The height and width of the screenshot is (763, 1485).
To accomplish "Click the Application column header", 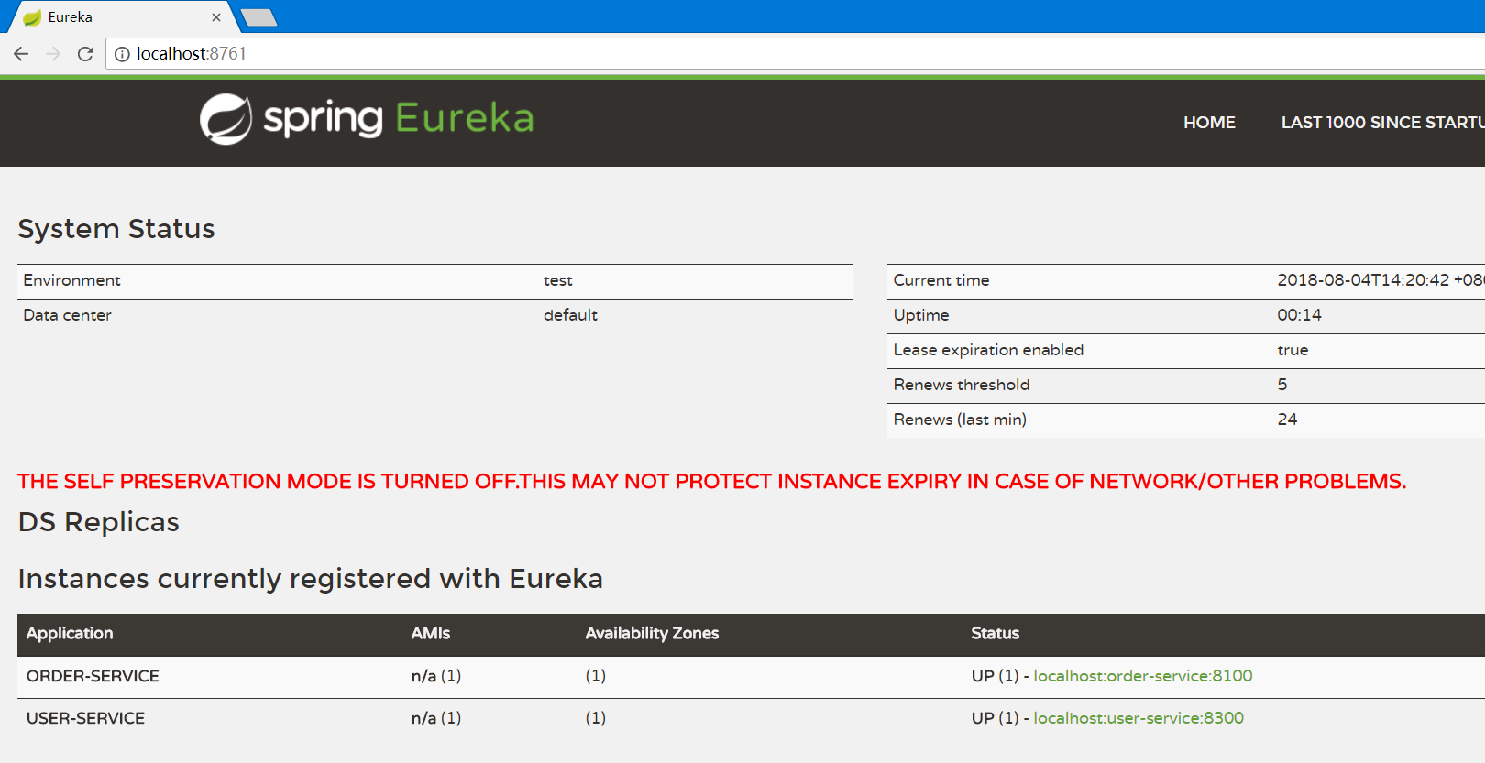I will (x=70, y=633).
